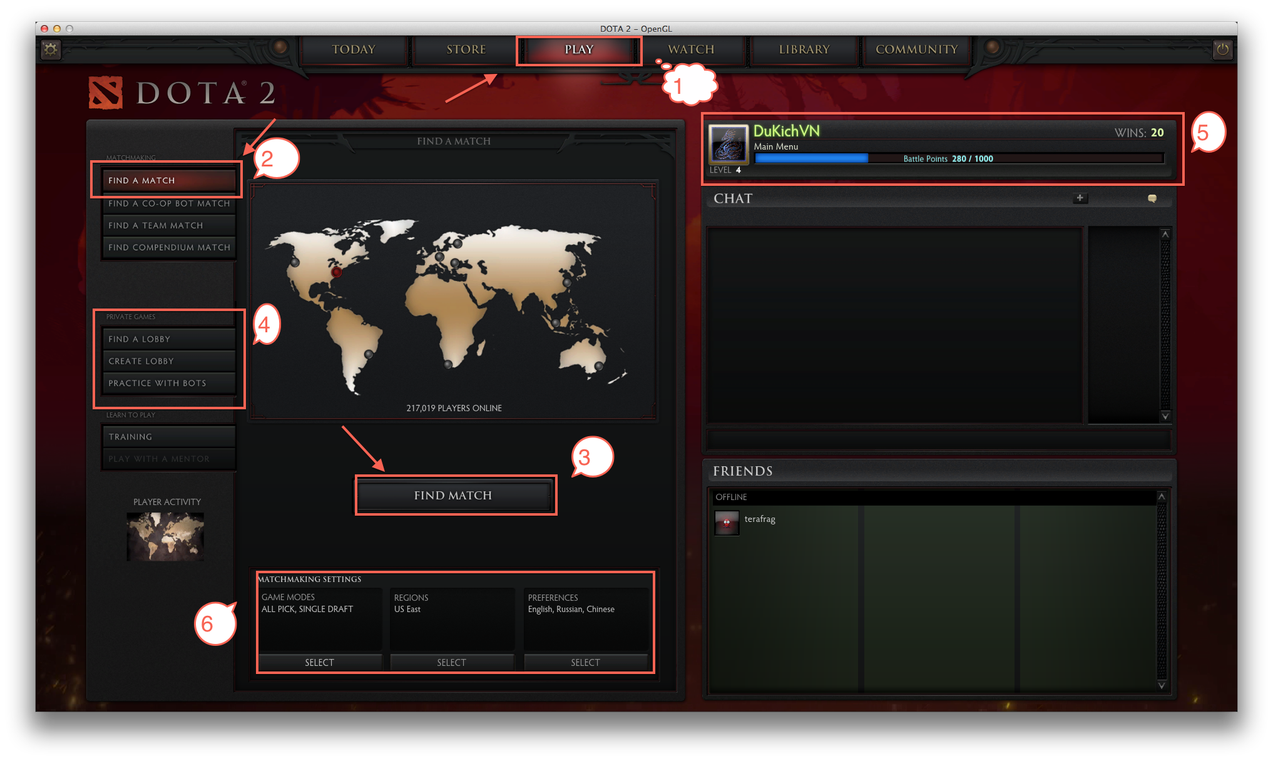Select the Australia server marker on the map
The height and width of the screenshot is (761, 1273).
(599, 366)
